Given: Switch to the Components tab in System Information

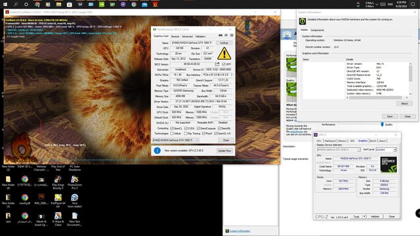Looking at the screenshot, I should coord(317,30).
